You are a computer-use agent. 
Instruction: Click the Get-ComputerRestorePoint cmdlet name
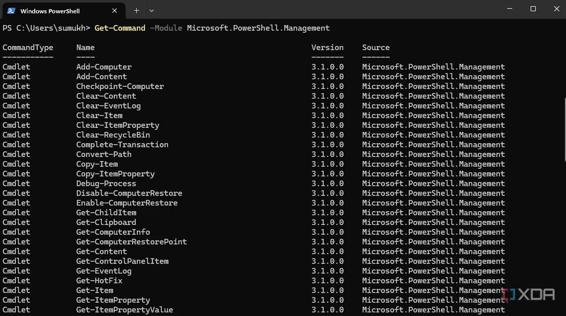132,242
